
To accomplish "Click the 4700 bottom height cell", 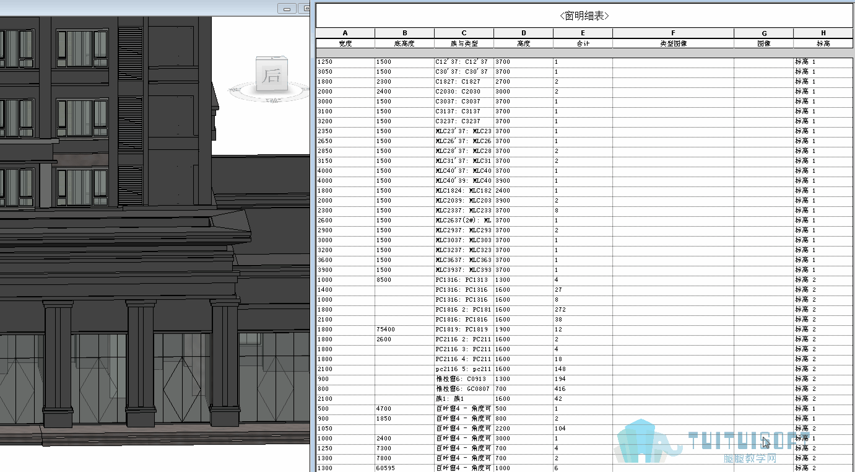I will [404, 409].
